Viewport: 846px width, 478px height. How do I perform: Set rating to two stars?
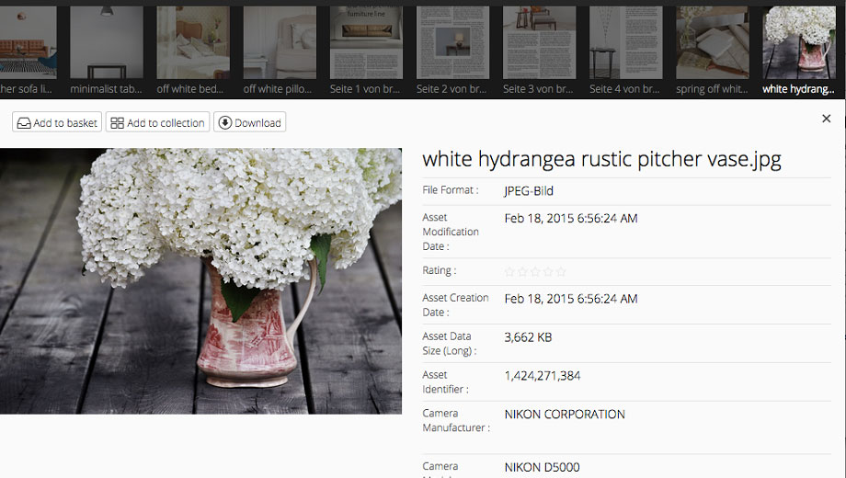pos(522,272)
